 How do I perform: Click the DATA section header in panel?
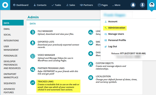[33, 24]
